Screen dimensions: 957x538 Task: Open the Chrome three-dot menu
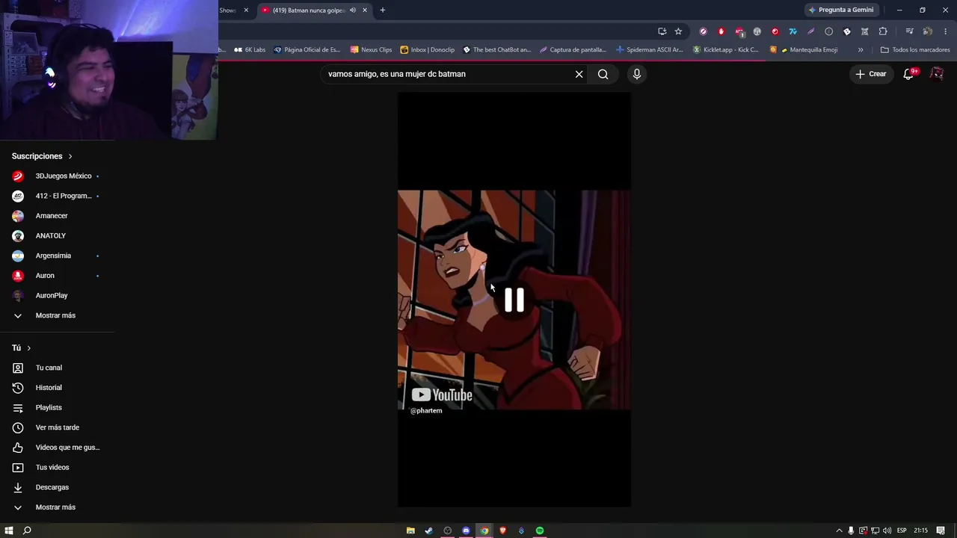point(946,31)
